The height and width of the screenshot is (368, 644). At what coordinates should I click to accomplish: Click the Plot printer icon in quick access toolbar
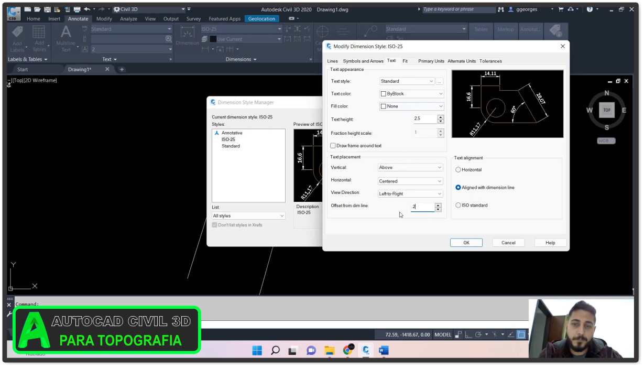(x=77, y=9)
